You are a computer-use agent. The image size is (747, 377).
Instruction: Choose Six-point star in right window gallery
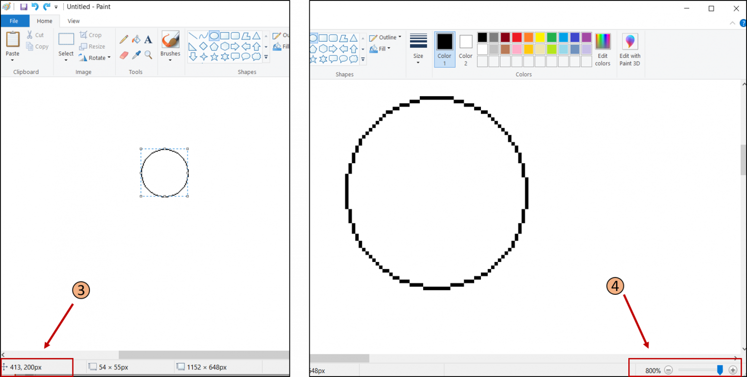tap(323, 59)
